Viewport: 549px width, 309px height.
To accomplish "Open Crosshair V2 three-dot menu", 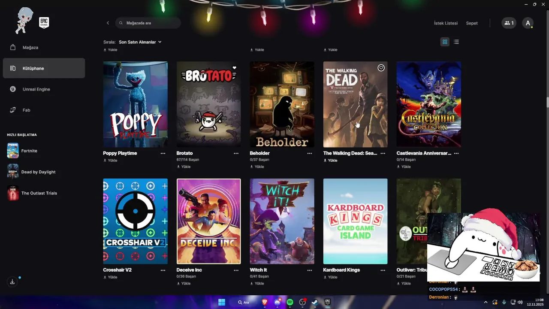I will [163, 270].
